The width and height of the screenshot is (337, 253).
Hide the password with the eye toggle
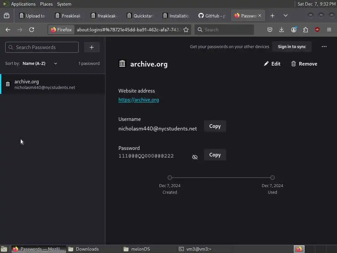[195, 157]
